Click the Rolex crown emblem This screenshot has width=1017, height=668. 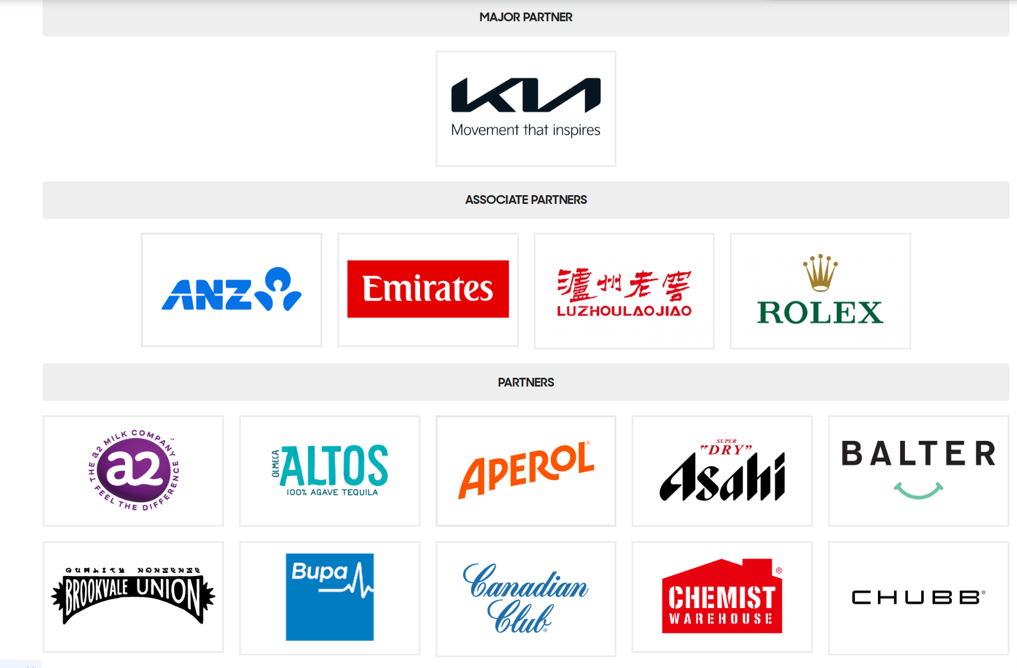click(820, 273)
